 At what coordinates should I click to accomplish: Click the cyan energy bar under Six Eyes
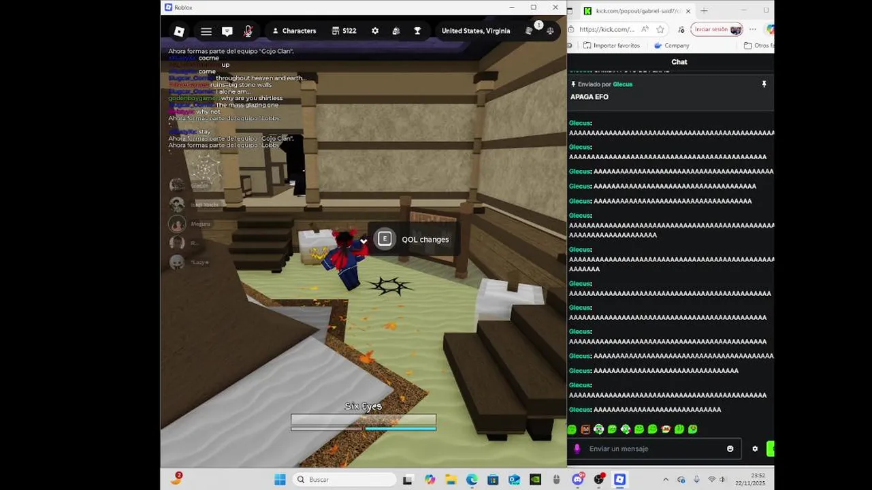400,429
